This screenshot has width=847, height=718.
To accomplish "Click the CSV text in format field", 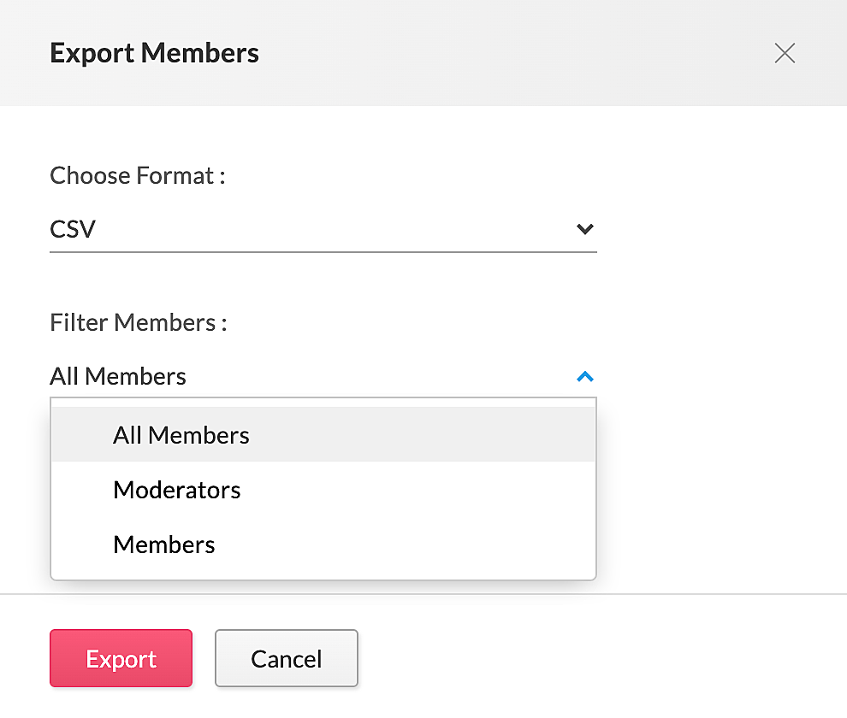I will pyautogui.click(x=73, y=229).
